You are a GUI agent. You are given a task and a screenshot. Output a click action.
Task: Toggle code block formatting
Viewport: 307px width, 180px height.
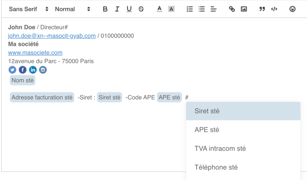(x=274, y=9)
